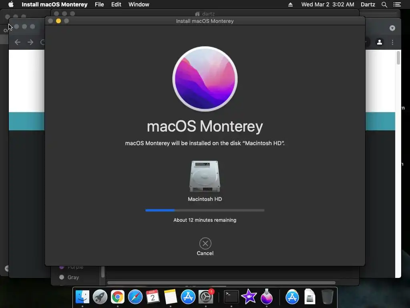Open Notes from the Dock
Image resolution: width=410 pixels, height=308 pixels.
click(171, 297)
